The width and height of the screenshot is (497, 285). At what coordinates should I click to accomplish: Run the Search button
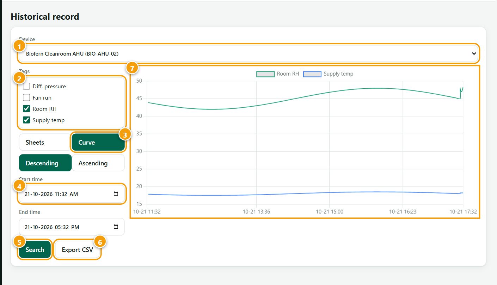coord(35,249)
